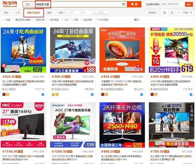Go to next results page arrow

191,13
